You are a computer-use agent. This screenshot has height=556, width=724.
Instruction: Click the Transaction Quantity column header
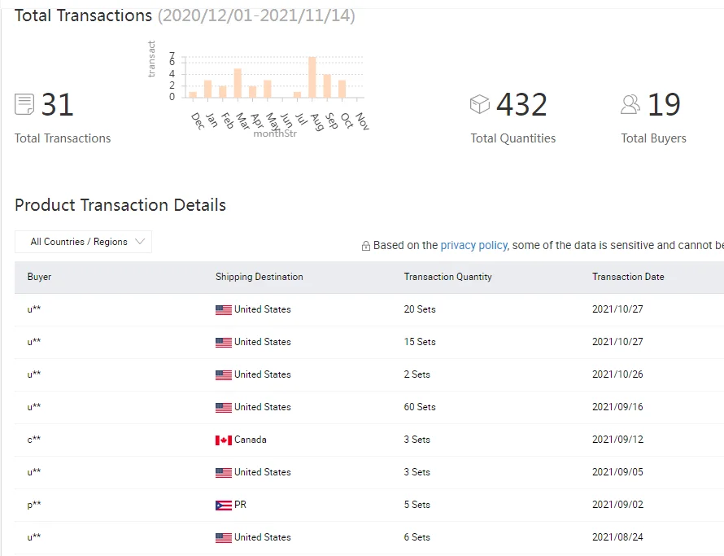(x=447, y=277)
